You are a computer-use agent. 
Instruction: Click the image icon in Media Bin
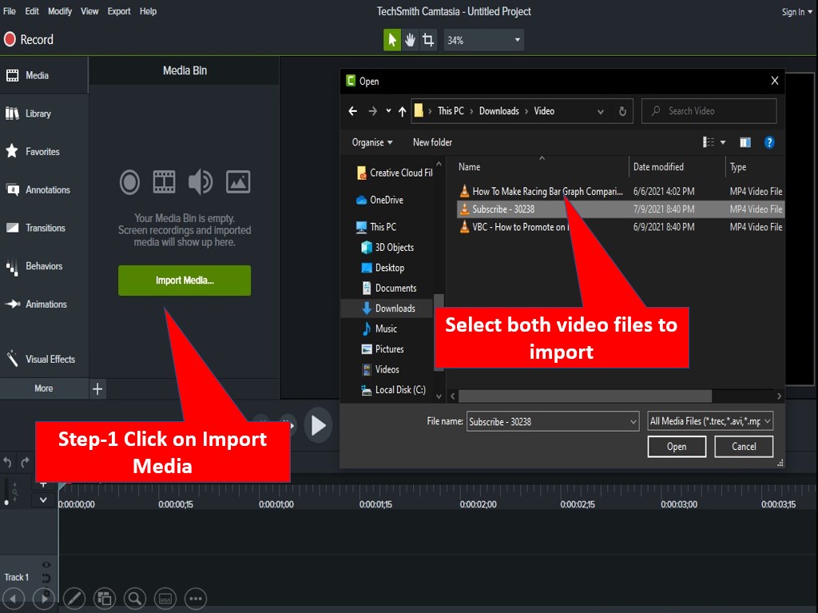[x=238, y=182]
